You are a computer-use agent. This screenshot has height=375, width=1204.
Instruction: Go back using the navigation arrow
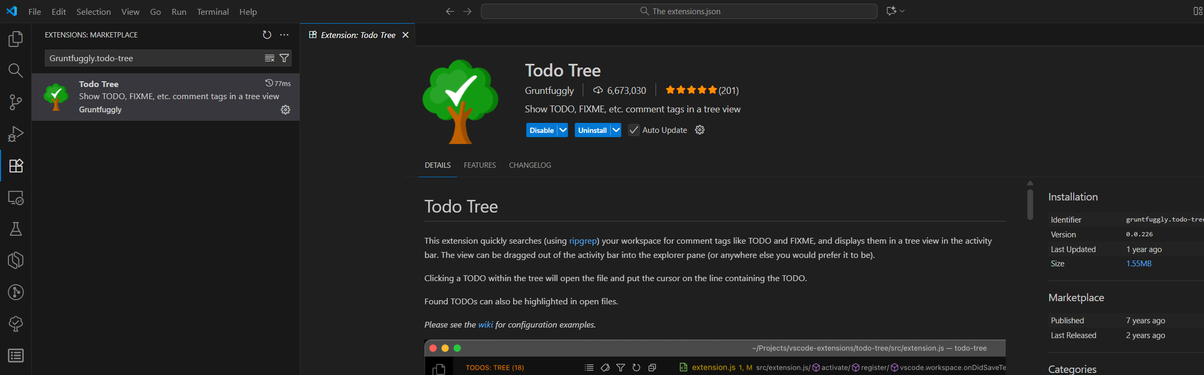click(450, 11)
